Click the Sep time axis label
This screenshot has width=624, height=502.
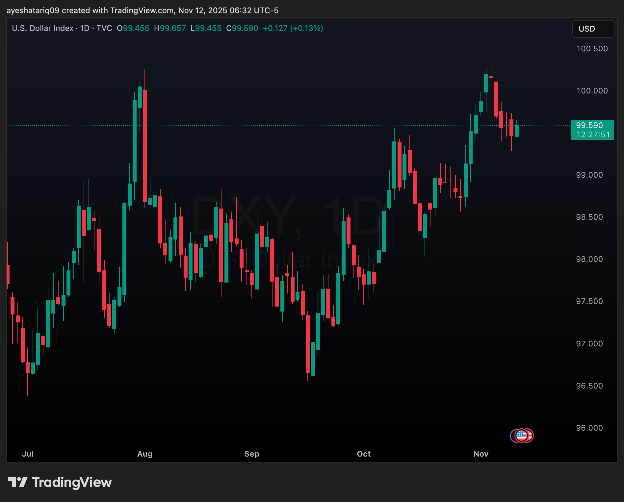[x=252, y=454]
